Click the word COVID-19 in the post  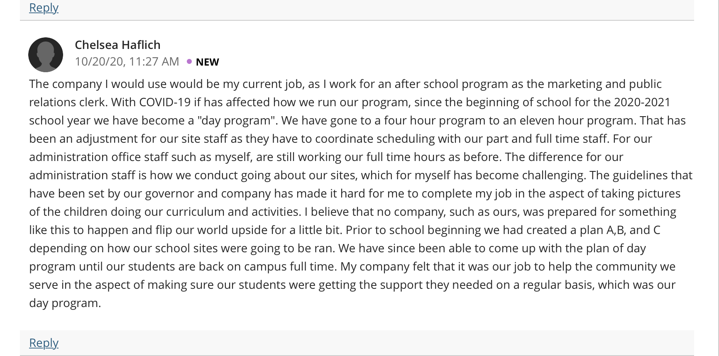165,102
